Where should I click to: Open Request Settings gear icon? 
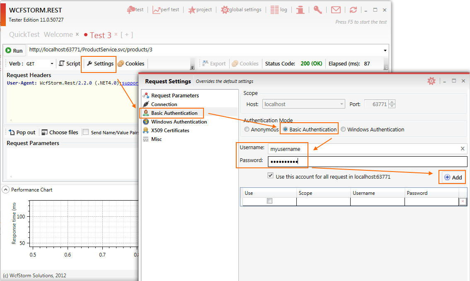coord(431,81)
